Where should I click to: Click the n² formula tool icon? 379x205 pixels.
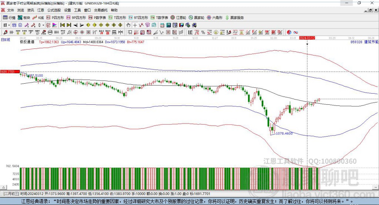tap(63, 32)
